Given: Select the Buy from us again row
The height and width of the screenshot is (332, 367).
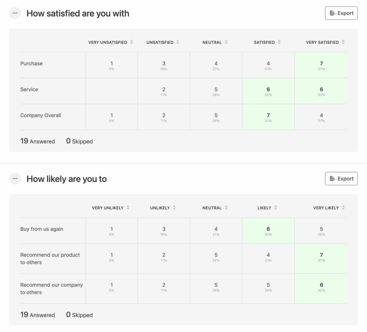Looking at the screenshot, I should click(x=42, y=229).
